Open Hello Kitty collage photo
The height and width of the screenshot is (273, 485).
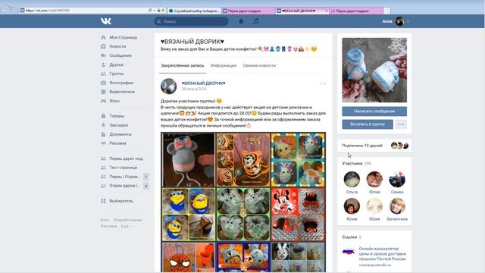coord(298,160)
